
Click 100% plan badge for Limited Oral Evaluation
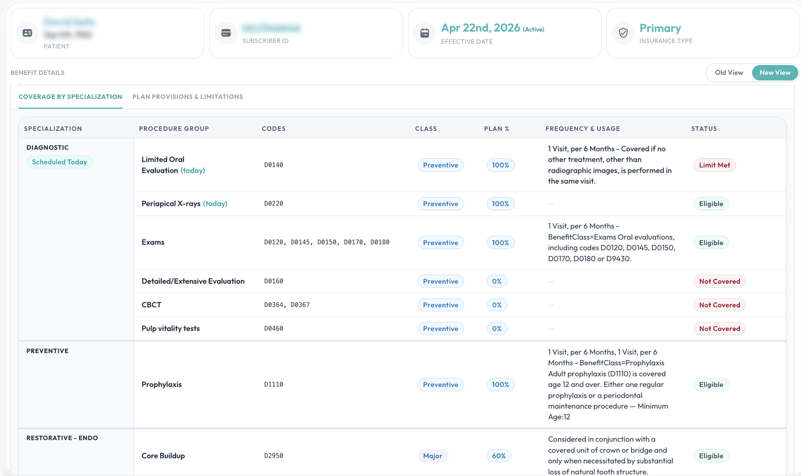tap(500, 165)
